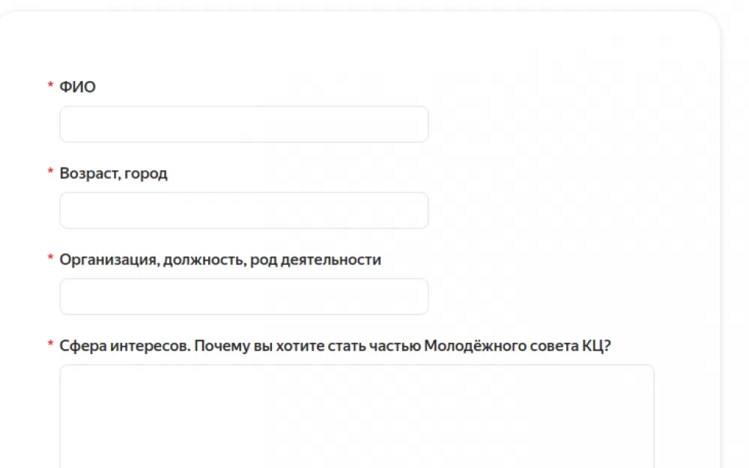Click the word Возраст in the label
749x468 pixels.
pyautogui.click(x=89, y=174)
